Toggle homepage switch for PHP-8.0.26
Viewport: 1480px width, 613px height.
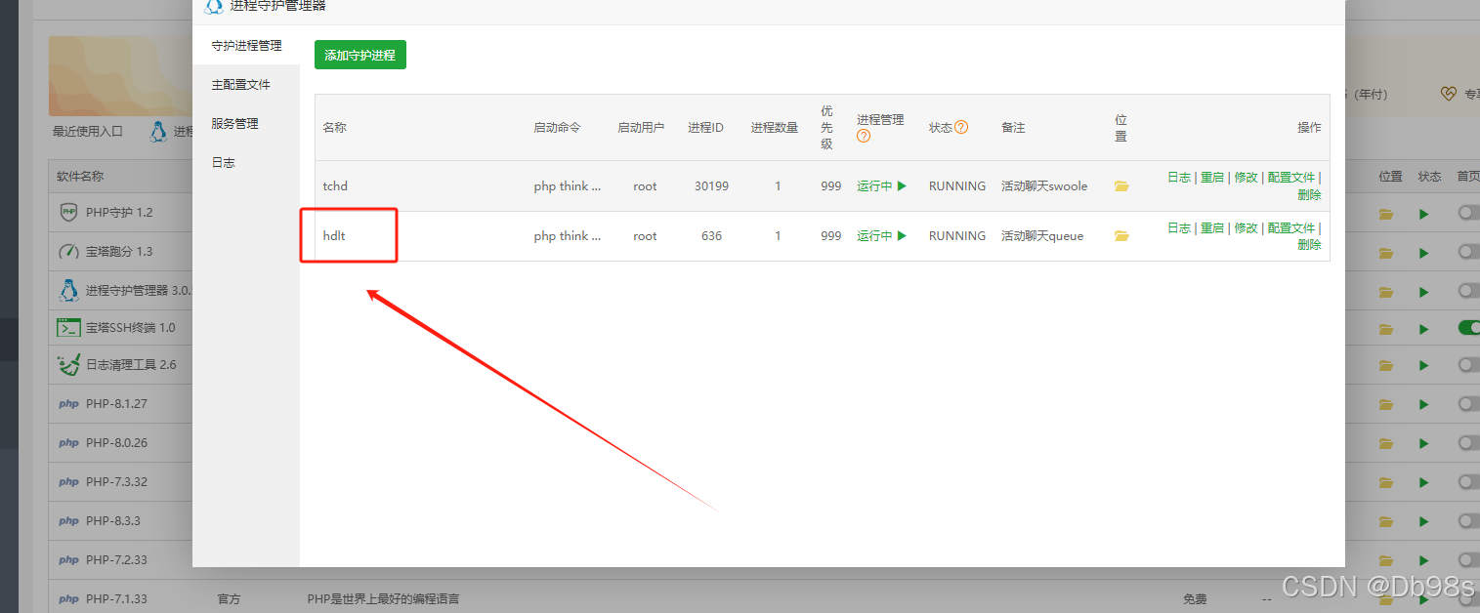[x=1469, y=443]
